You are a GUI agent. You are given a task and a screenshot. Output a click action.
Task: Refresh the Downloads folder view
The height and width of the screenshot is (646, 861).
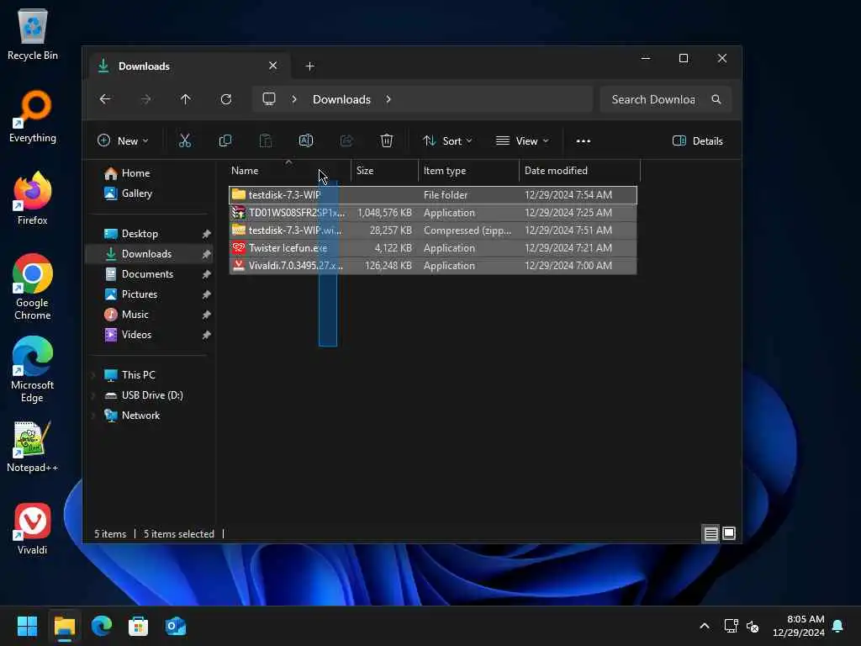[225, 99]
